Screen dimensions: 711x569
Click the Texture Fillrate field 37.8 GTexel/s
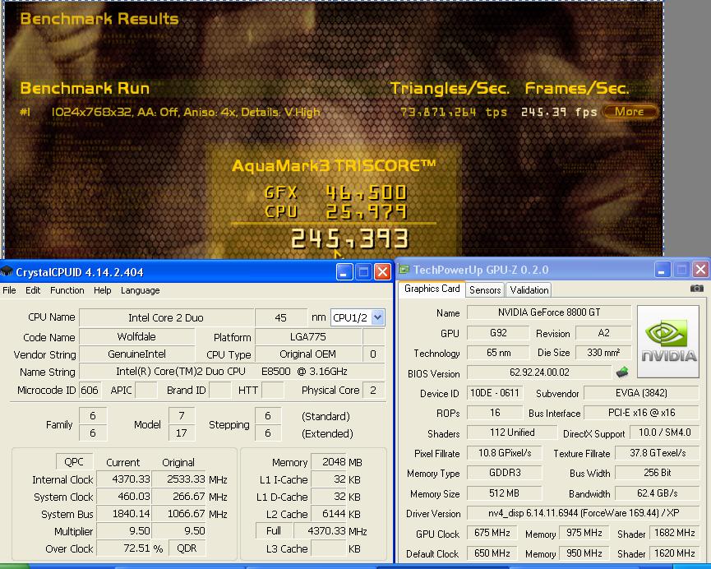coord(657,453)
